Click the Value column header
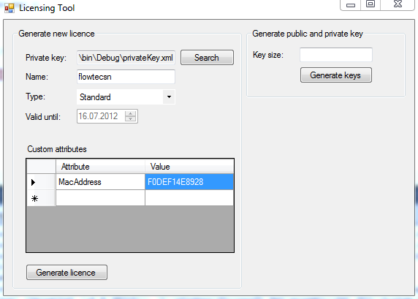418x299 pixels. coord(189,167)
